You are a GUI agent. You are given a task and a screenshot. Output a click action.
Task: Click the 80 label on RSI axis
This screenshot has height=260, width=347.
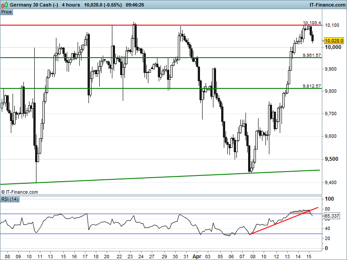tap(327, 209)
